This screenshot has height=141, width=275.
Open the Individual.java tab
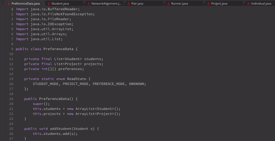tap(260, 3)
